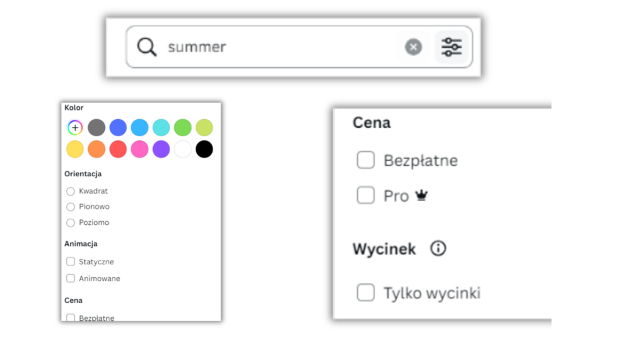
Task: Select the gray color swatch
Action: [97, 128]
